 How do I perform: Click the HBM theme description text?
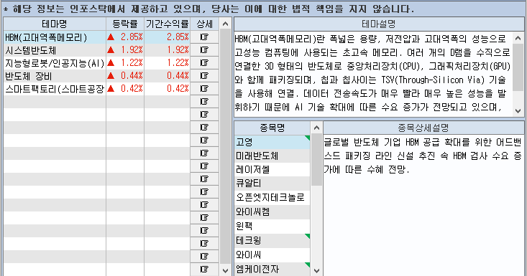point(372,73)
